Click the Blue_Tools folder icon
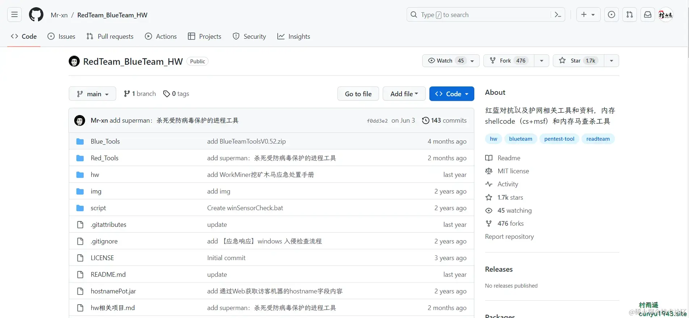The height and width of the screenshot is (318, 689). click(80, 141)
